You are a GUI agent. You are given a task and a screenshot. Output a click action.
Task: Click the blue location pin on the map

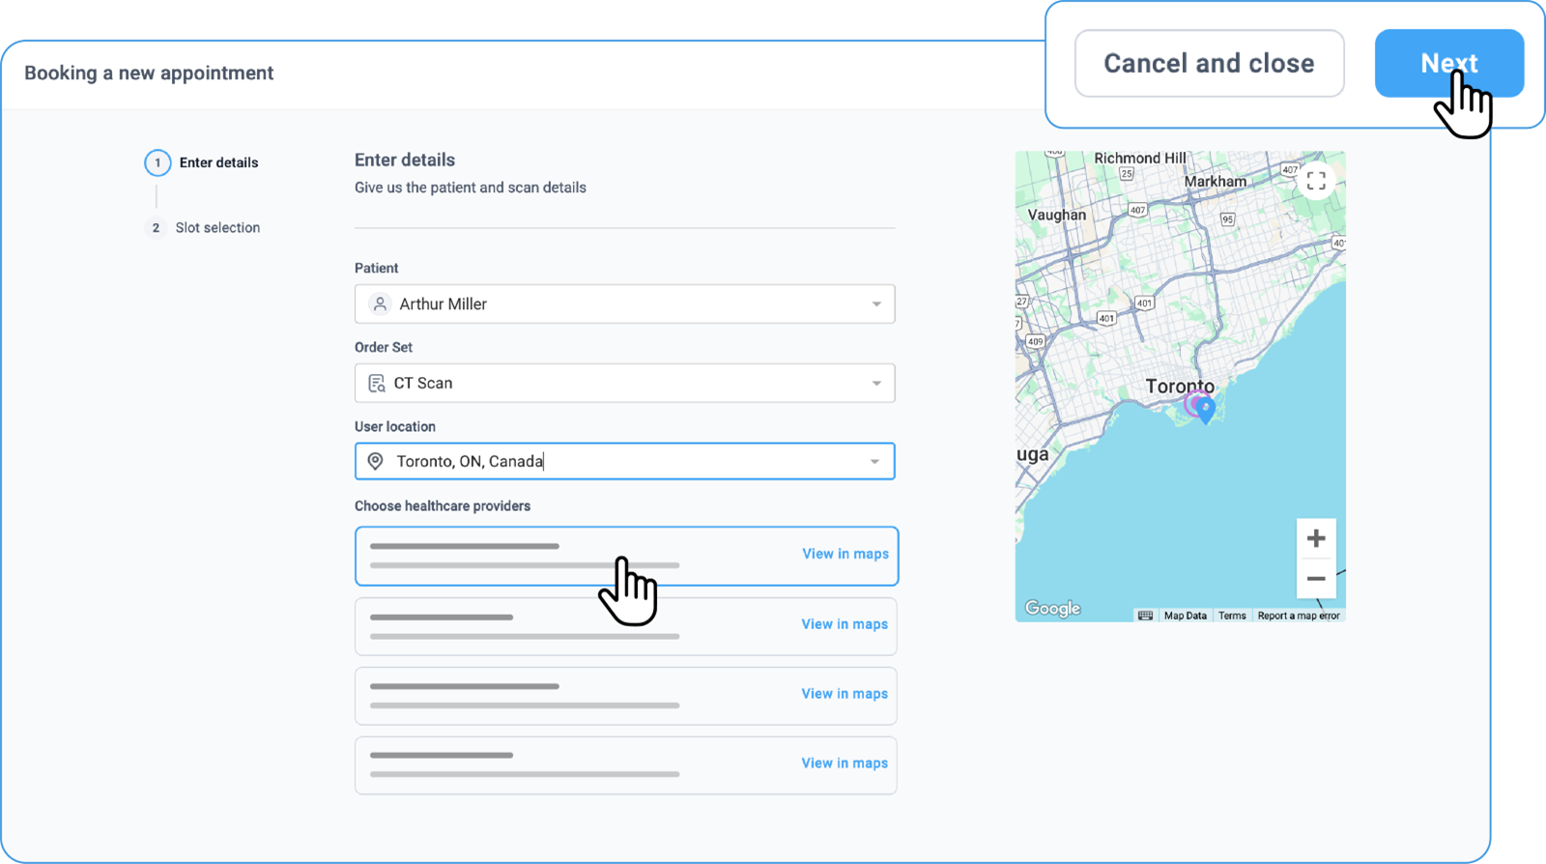pos(1206,409)
